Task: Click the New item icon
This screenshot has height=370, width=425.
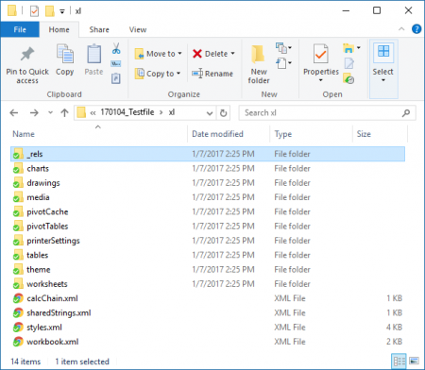Action: coord(281,48)
